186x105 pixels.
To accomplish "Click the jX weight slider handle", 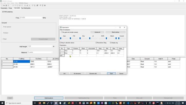I will click(x=90, y=38).
